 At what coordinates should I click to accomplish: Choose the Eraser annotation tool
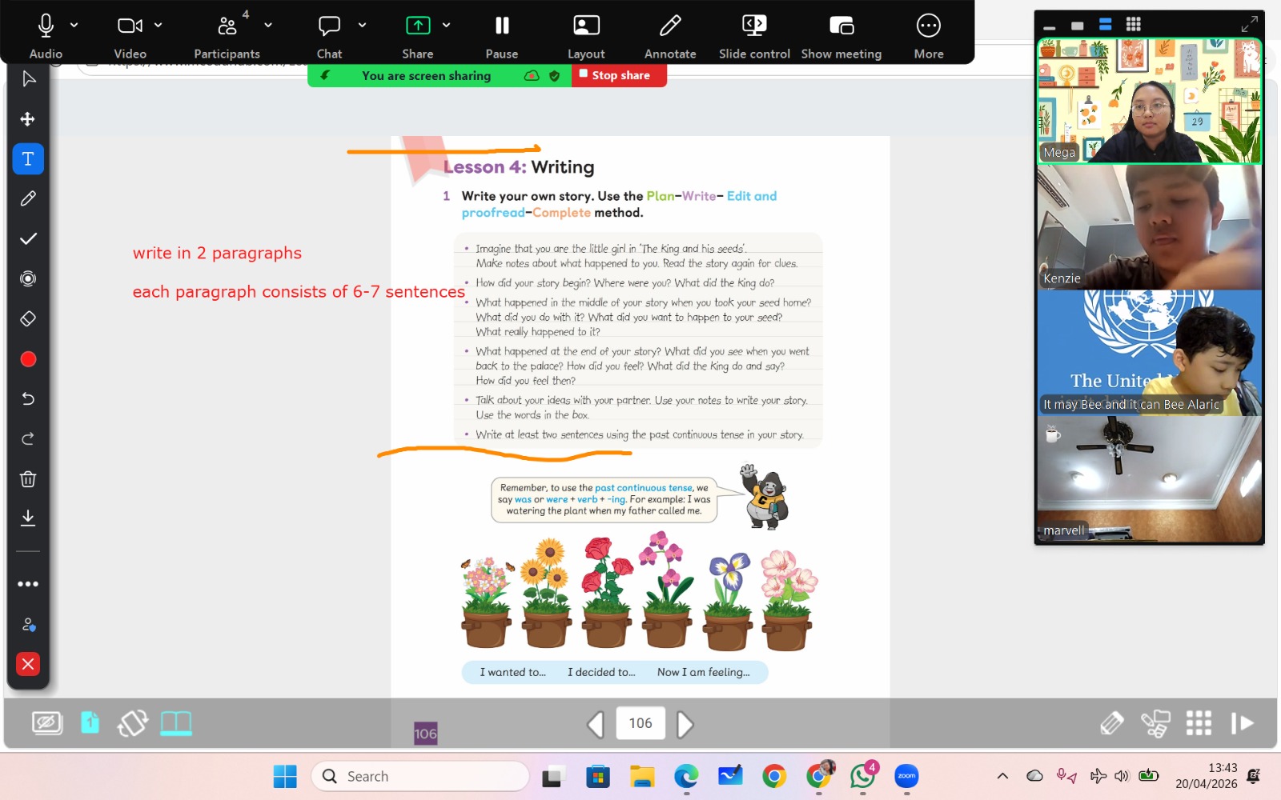point(28,319)
